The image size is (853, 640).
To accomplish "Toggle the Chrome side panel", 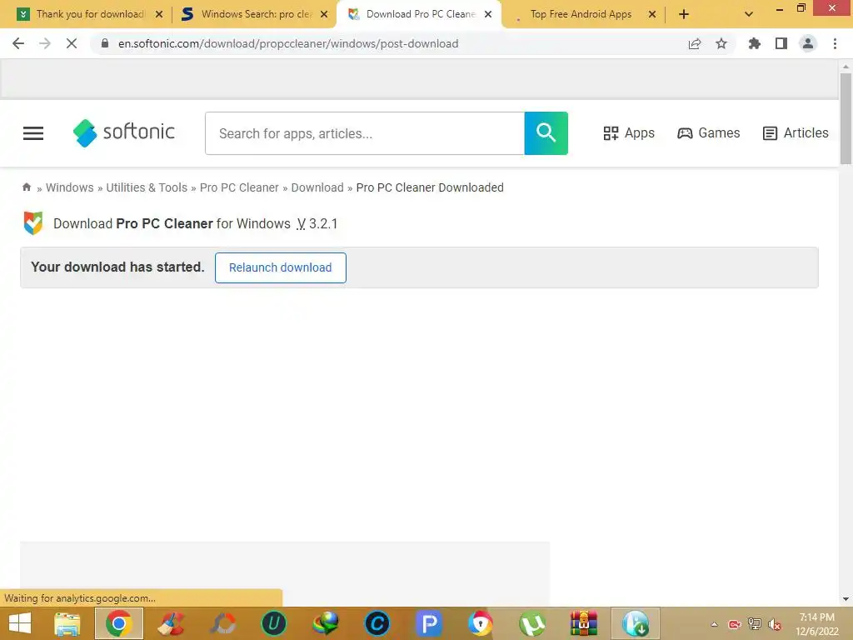I will click(781, 43).
